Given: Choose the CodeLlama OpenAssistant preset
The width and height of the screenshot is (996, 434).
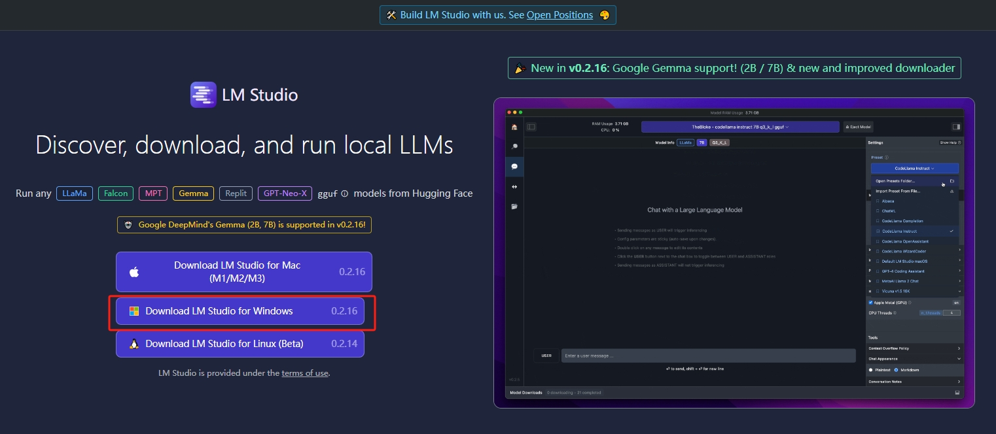Looking at the screenshot, I should tap(915, 241).
